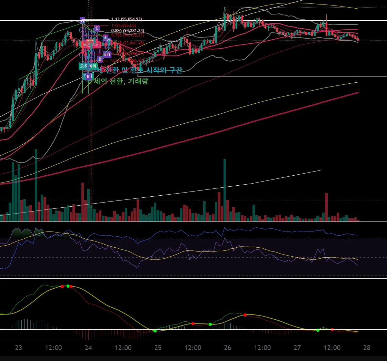Image resolution: width=387 pixels, height=361 pixels.
Task: Click the date label 23 on the time axis
Action: pyautogui.click(x=19, y=348)
